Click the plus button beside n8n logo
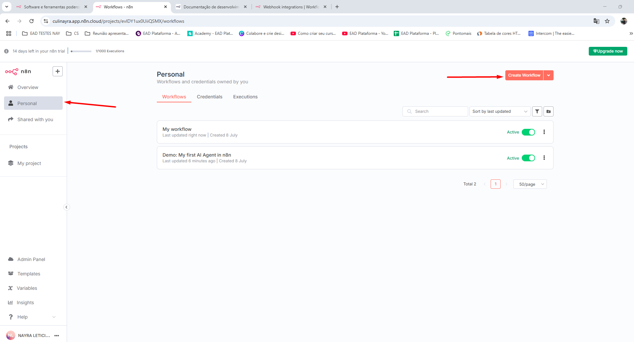634x342 pixels. click(58, 71)
